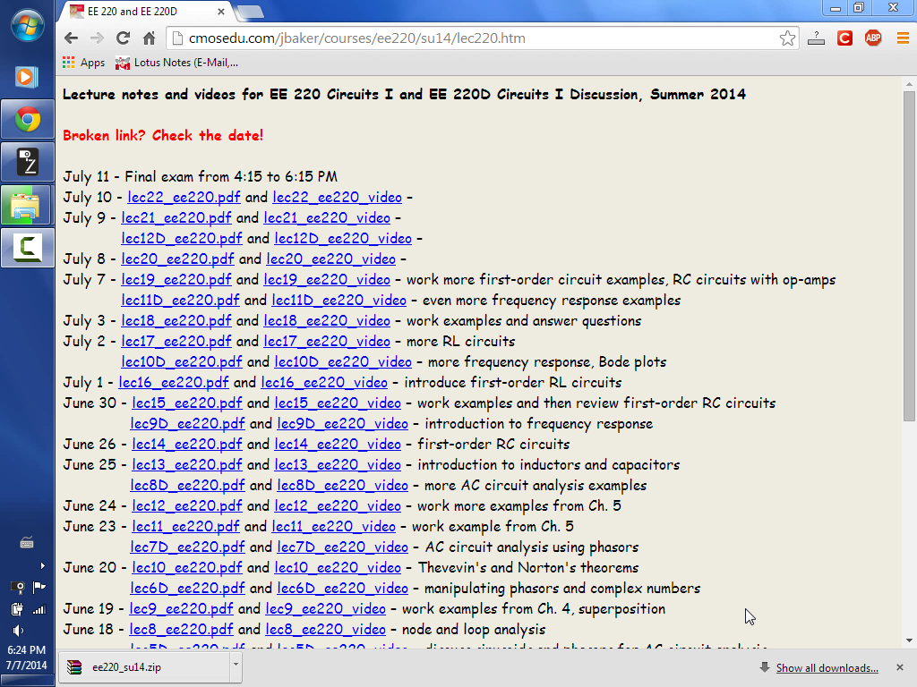
Task: Open lec20_ee220.pdf link
Action: point(178,259)
